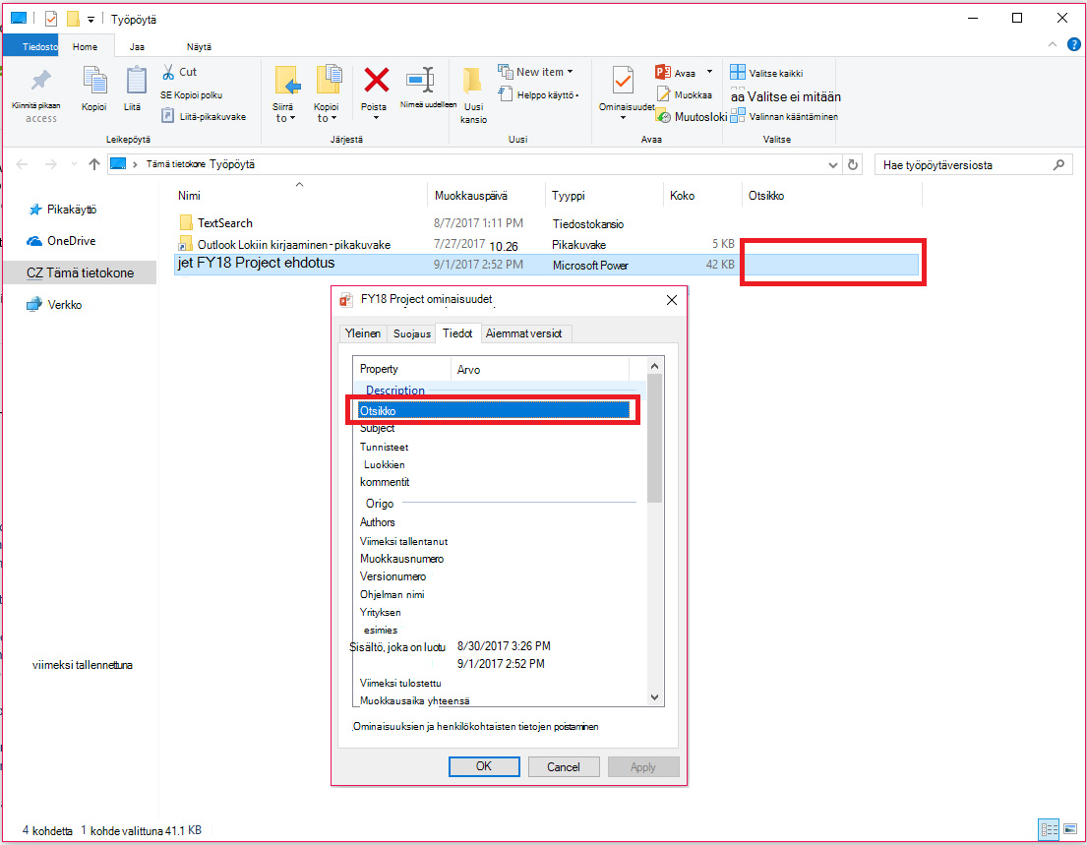Open the Suojaus tab in properties dialog

click(x=412, y=333)
